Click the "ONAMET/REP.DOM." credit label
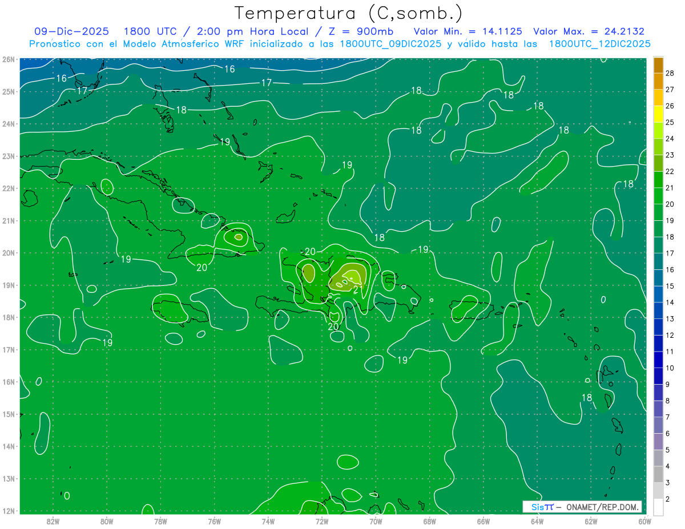The image size is (685, 529). pos(603,507)
